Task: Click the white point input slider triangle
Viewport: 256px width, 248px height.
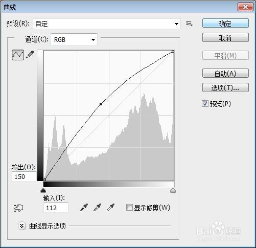Action: point(173,190)
